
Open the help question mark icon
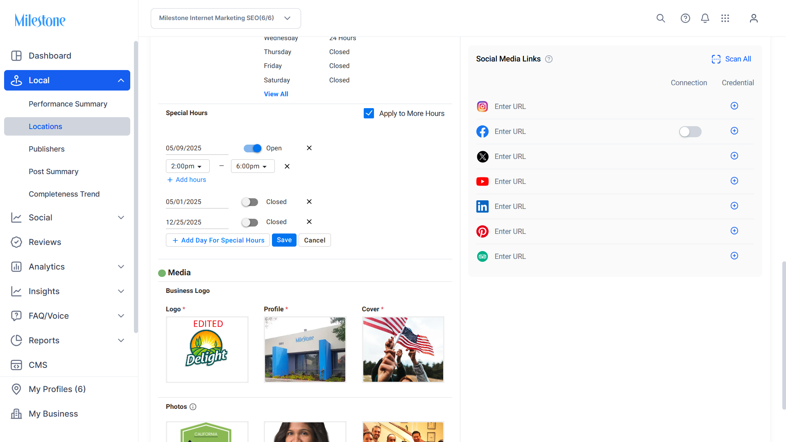[x=685, y=18]
